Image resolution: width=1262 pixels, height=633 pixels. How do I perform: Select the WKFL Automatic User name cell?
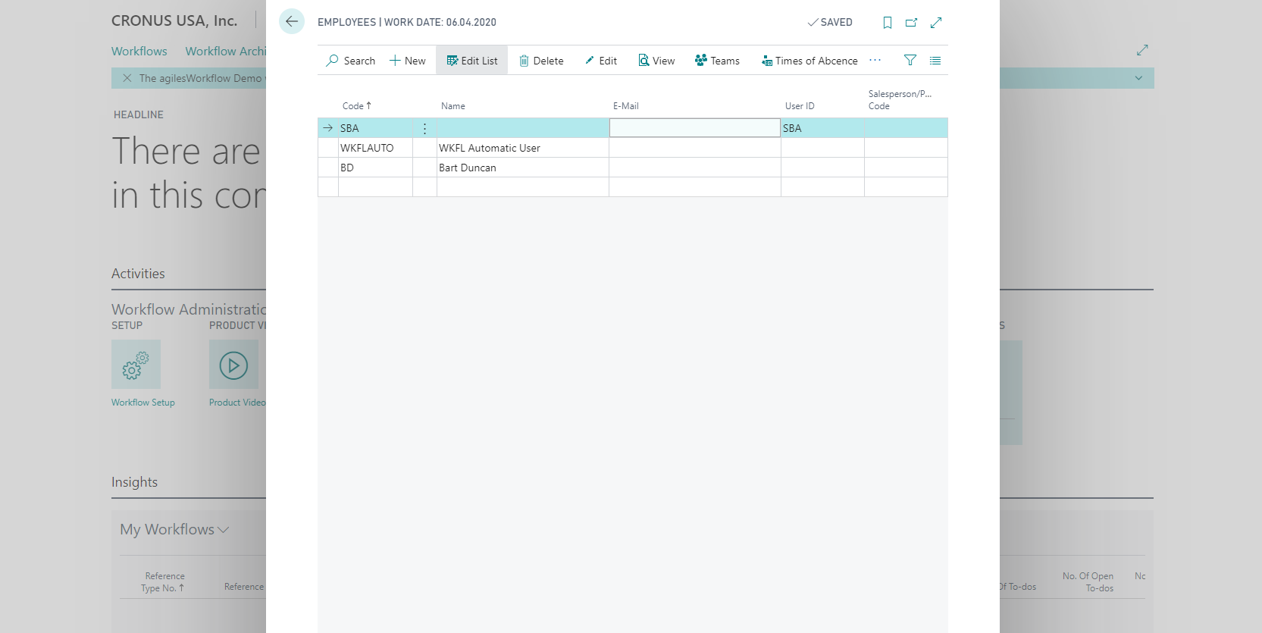[x=522, y=148]
